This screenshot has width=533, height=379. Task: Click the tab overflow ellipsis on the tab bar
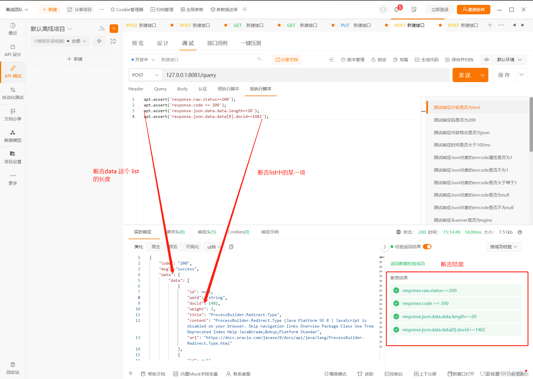(x=501, y=25)
